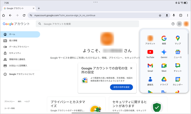
Task: Reload the page with the refresh icon
Action: (x=24, y=16)
